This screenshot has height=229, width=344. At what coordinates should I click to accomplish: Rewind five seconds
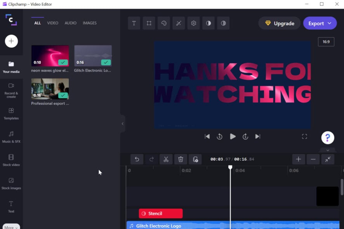[x=220, y=137]
